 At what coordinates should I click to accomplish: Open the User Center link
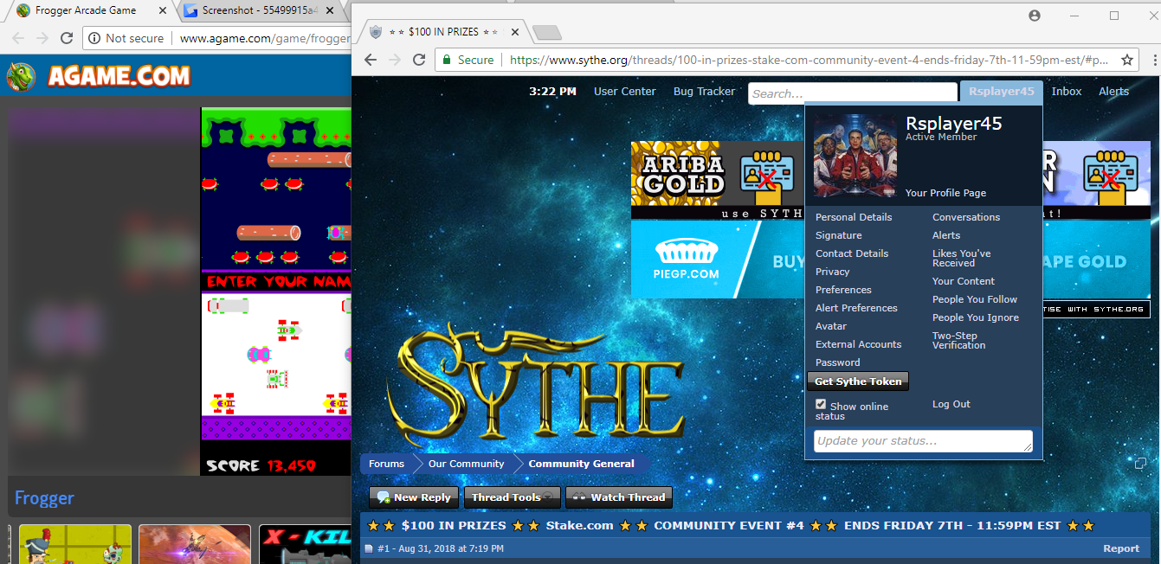[x=625, y=91]
